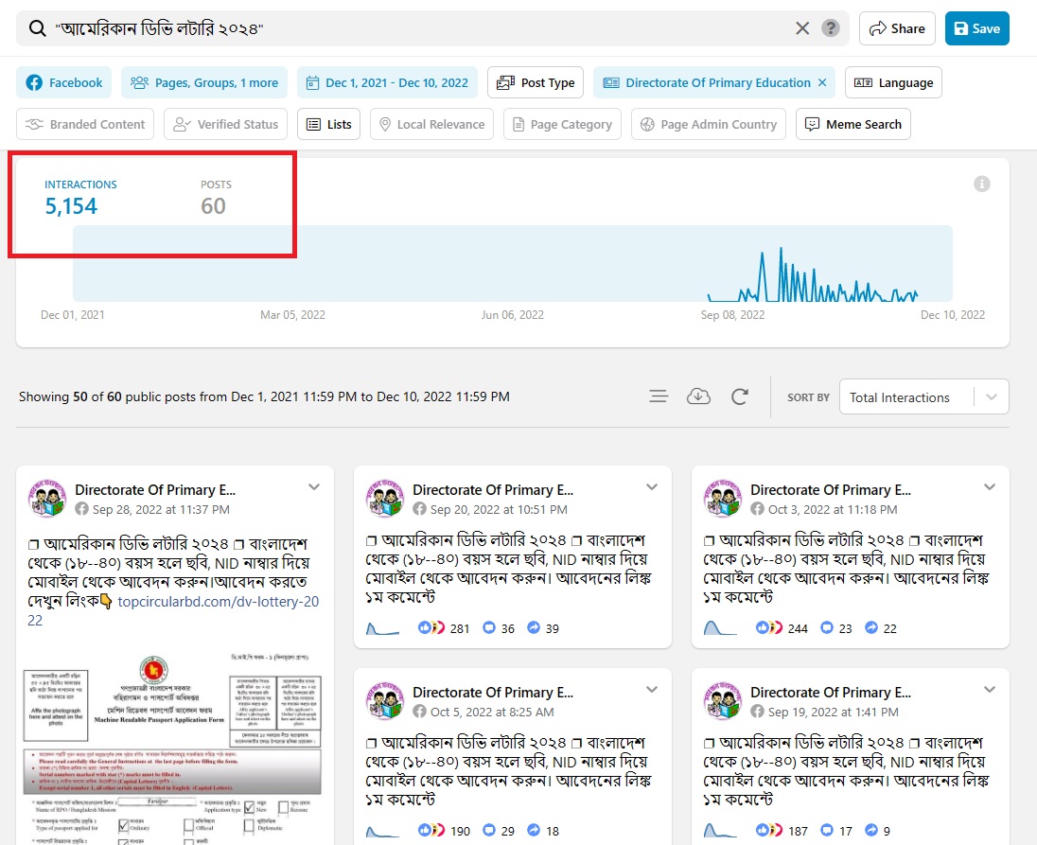Viewport: 1037px width, 845px height.
Task: Switch to list view icon
Action: [x=658, y=396]
